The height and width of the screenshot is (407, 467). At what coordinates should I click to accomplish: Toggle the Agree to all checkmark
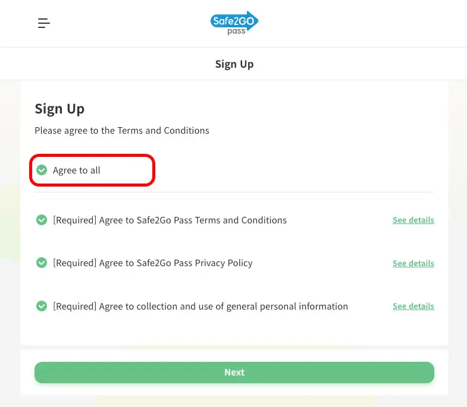(x=42, y=171)
